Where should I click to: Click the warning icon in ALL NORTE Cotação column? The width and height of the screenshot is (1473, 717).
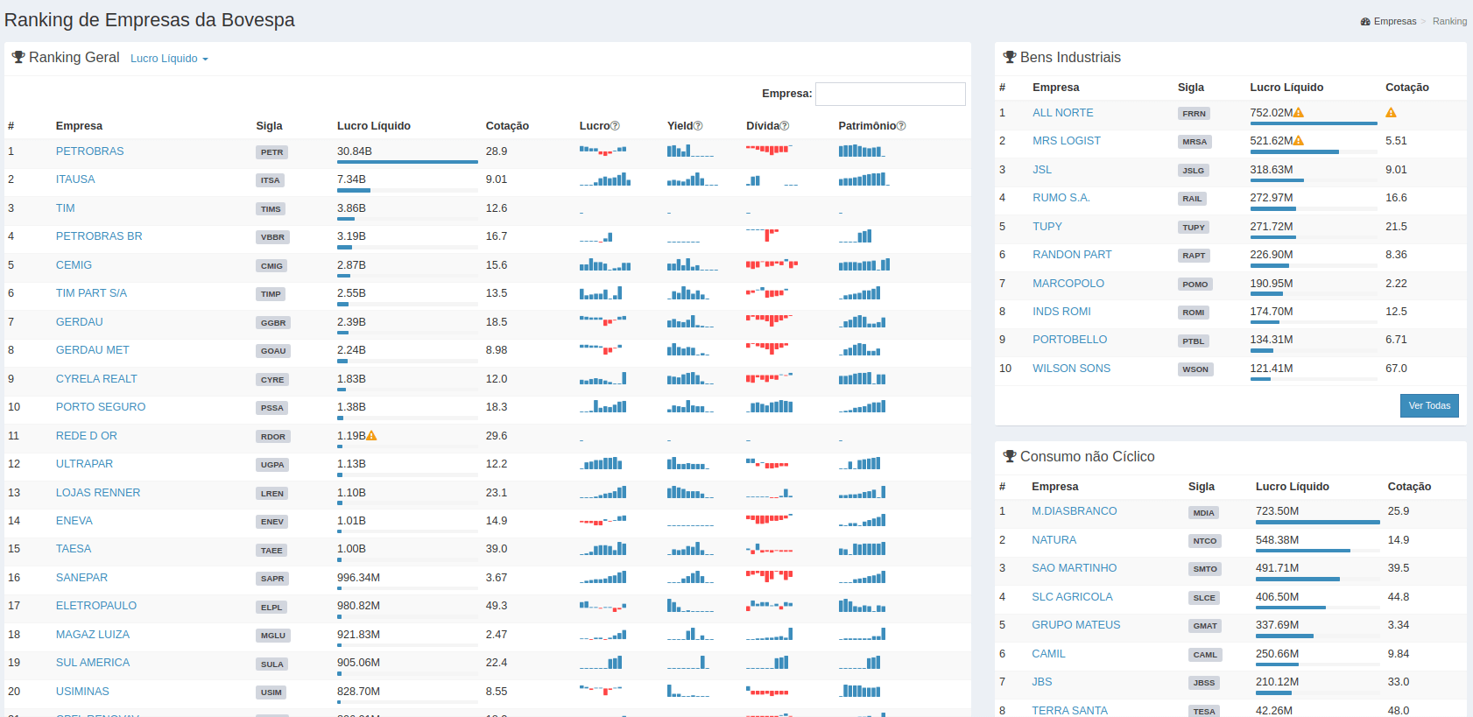1391,112
